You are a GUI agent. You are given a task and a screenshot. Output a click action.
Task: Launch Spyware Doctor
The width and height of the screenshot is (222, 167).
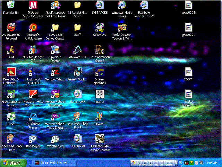[55, 54]
